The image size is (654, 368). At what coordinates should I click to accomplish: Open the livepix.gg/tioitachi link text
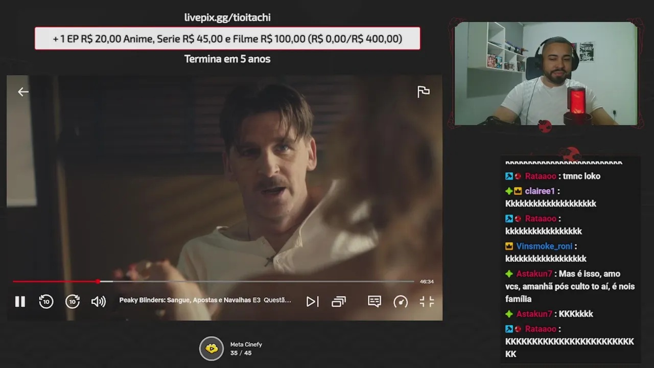[227, 17]
